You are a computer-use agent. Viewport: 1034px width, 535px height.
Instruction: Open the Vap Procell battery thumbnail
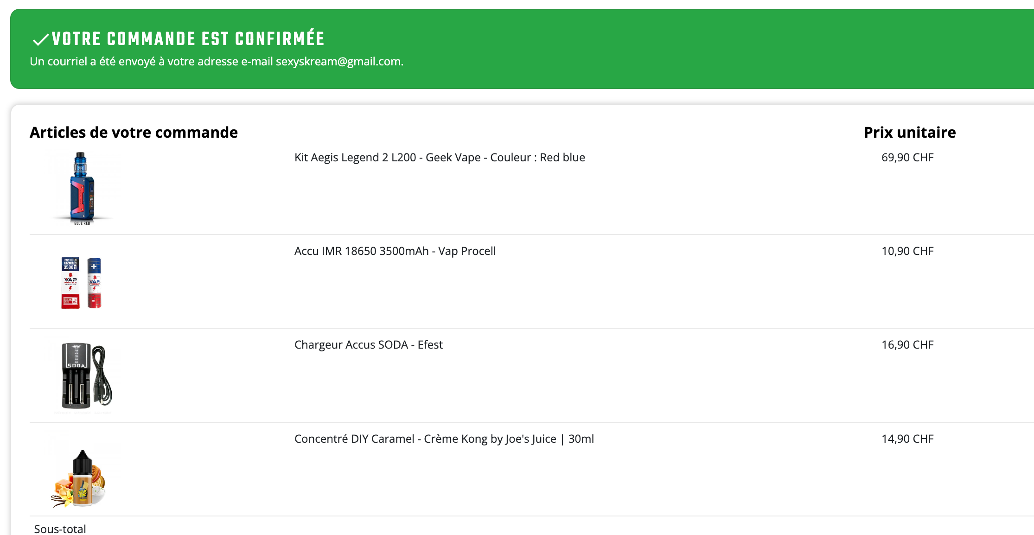82,282
